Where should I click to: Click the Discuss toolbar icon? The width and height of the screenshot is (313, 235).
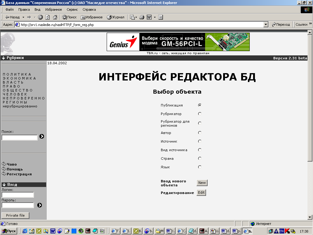click(161, 17)
